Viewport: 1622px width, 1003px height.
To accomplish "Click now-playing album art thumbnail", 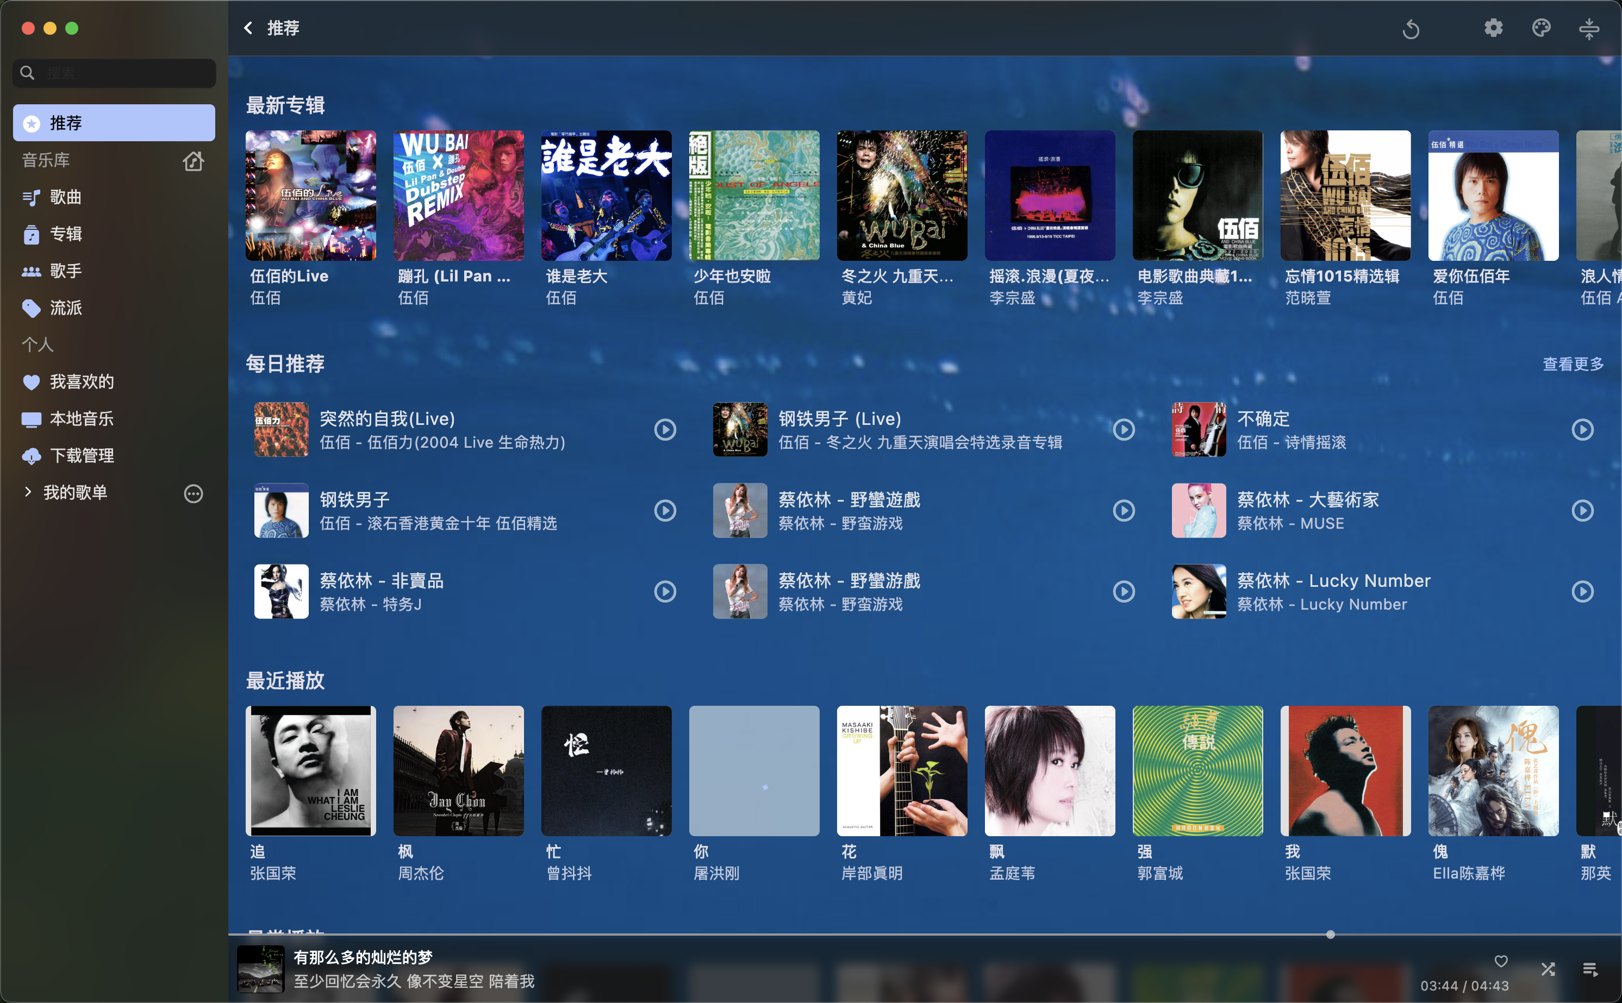I will (x=261, y=969).
